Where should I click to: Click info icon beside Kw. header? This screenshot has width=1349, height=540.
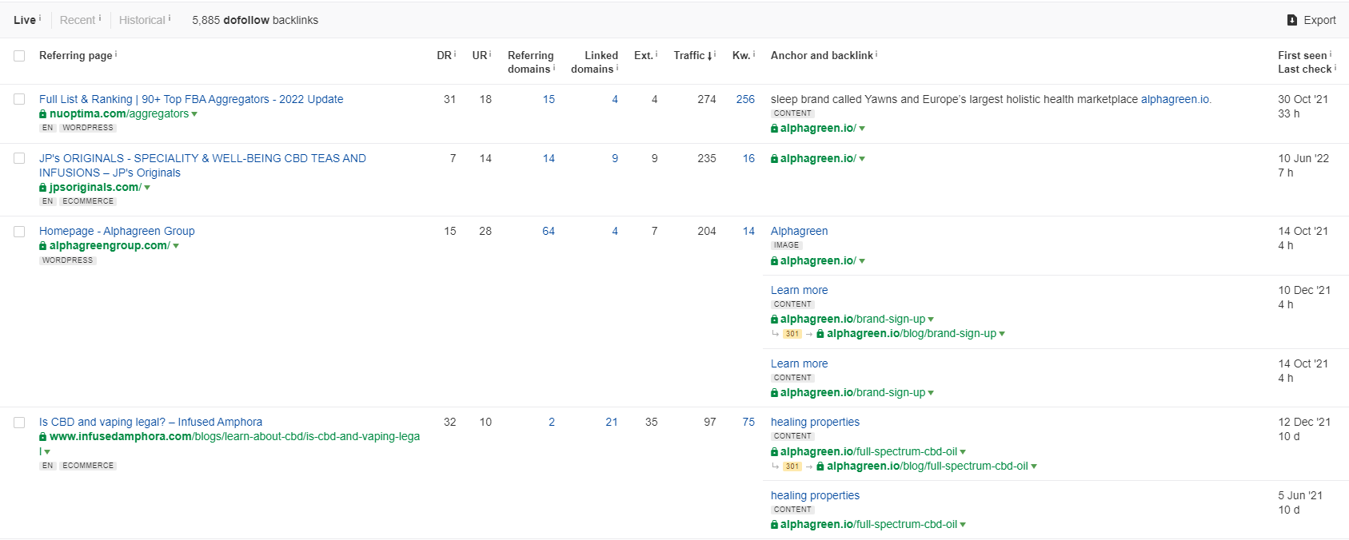[x=754, y=54]
